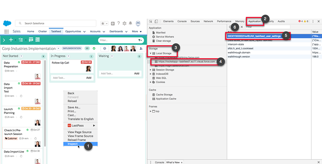Viewport: 322px width, 164px height.
Task: Open the Not Started column dropdown
Action: 21,56
